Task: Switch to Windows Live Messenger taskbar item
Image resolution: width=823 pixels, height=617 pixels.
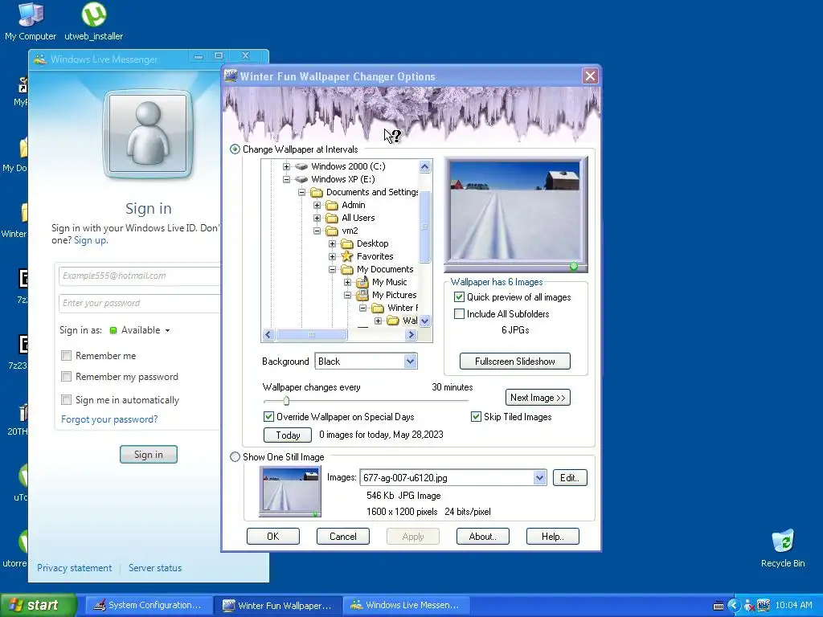Action: (407, 605)
